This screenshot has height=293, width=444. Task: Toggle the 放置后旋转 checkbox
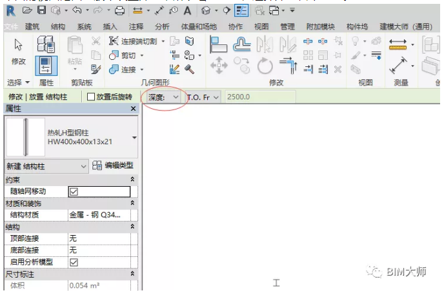(91, 97)
